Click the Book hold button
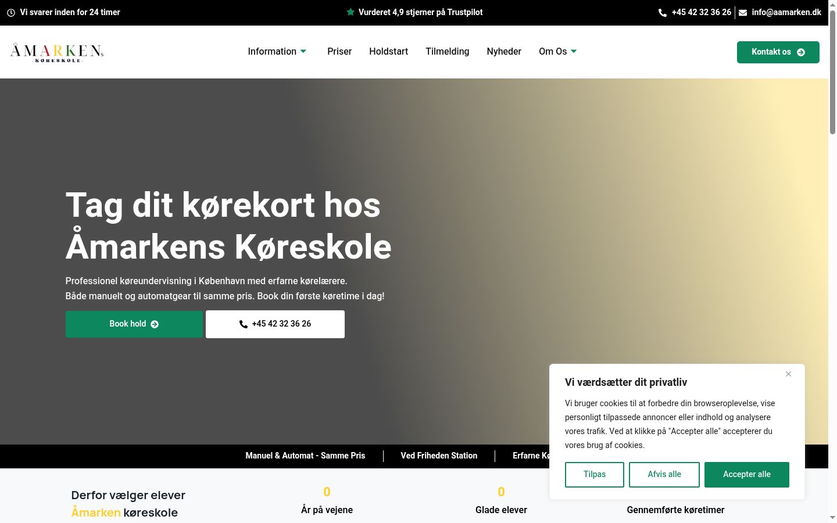837x523 pixels. (x=134, y=324)
